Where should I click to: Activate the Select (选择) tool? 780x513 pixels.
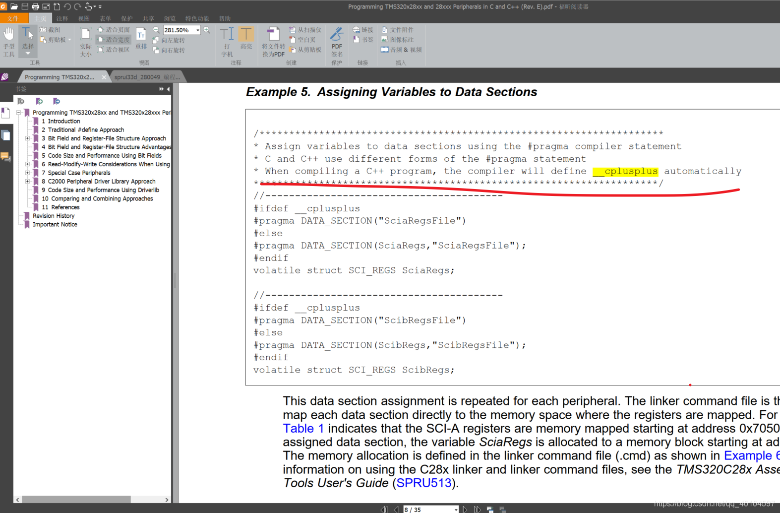tap(28, 42)
